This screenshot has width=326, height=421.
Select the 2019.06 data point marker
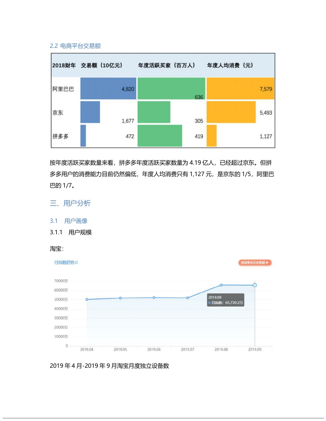[154, 298]
